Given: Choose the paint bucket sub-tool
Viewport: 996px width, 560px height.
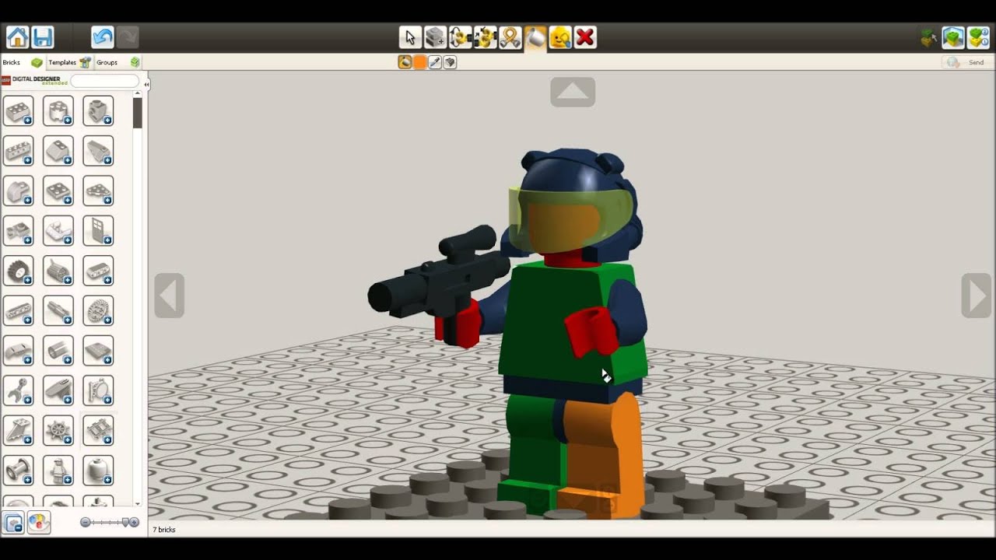Looking at the screenshot, I should point(405,62).
